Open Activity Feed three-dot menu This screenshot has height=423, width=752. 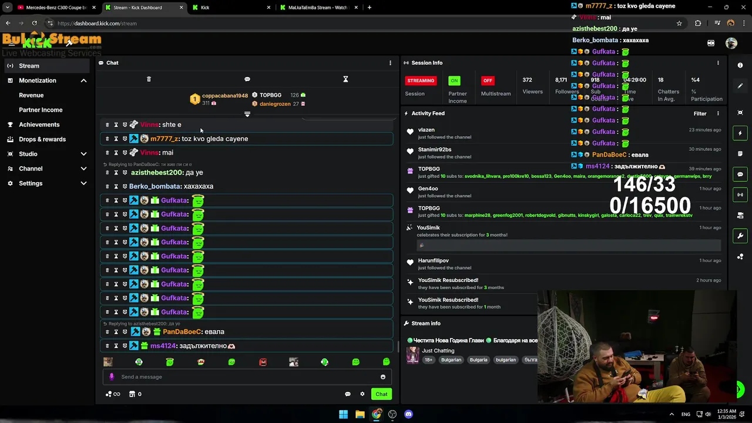tap(718, 113)
